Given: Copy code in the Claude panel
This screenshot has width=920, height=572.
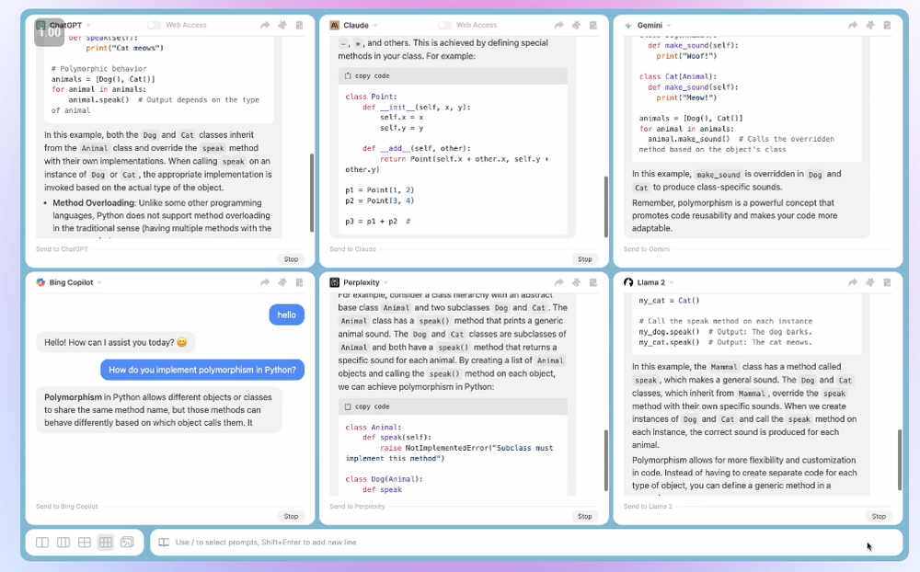Looking at the screenshot, I should pos(367,75).
